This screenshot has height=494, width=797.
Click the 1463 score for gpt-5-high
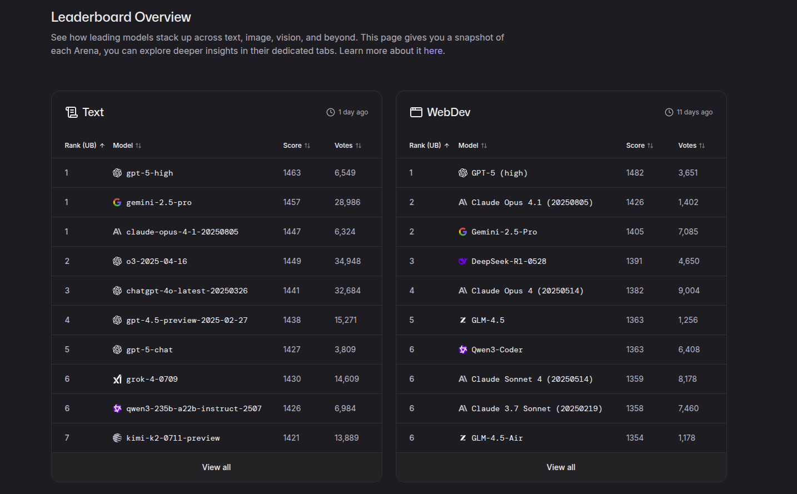tap(292, 173)
